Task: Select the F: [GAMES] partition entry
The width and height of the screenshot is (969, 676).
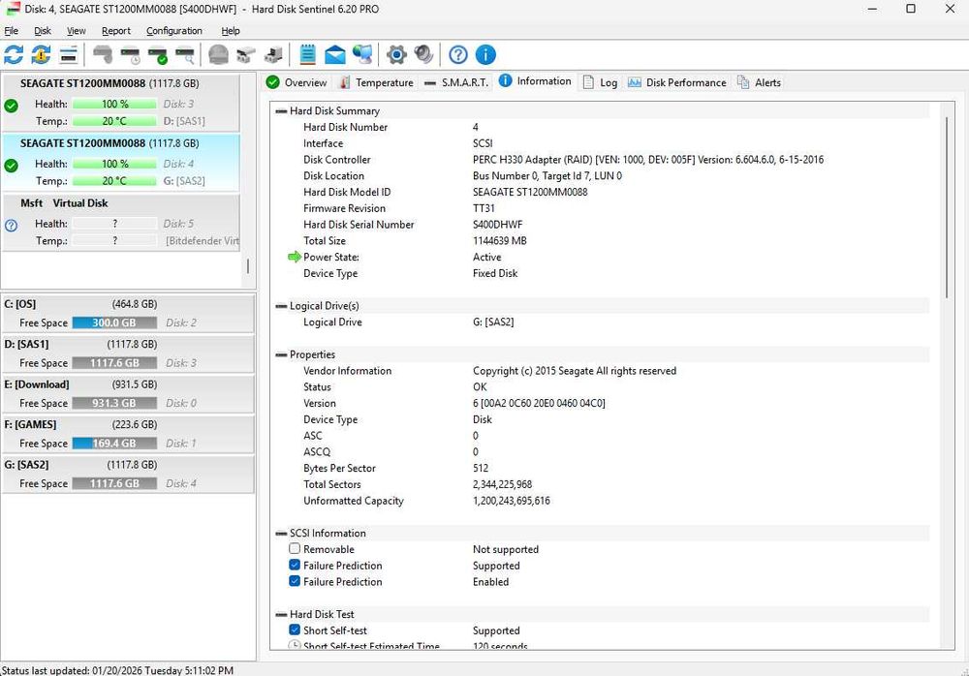Action: tap(128, 434)
